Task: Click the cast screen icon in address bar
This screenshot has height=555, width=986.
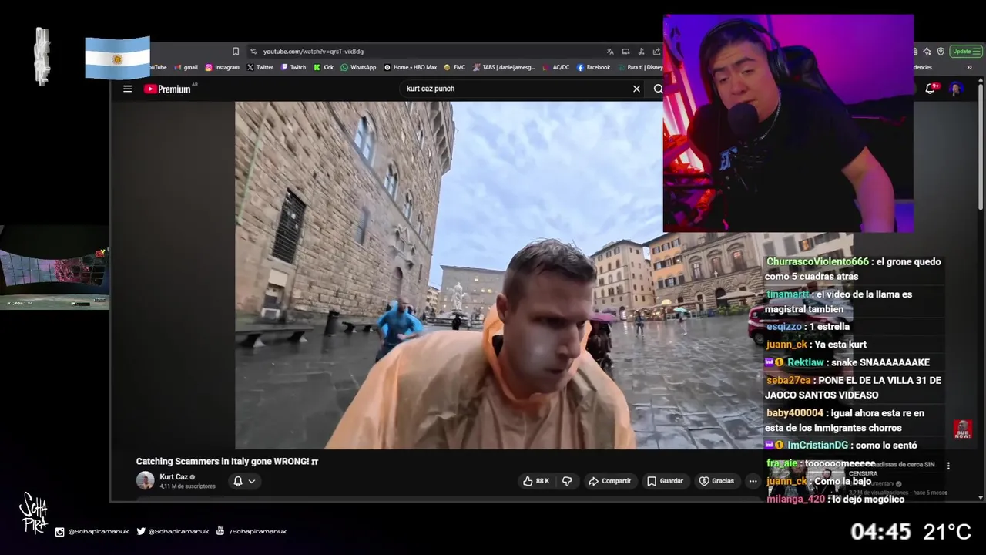Action: click(x=625, y=52)
